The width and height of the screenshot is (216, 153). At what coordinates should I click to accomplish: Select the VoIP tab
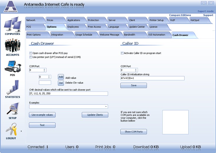tap(179, 20)
